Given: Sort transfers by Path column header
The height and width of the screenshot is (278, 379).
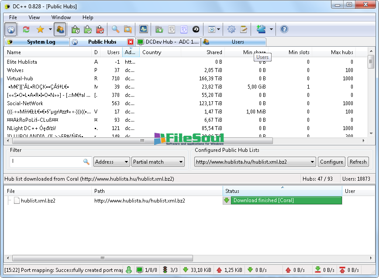Looking at the screenshot, I should click(x=157, y=191).
